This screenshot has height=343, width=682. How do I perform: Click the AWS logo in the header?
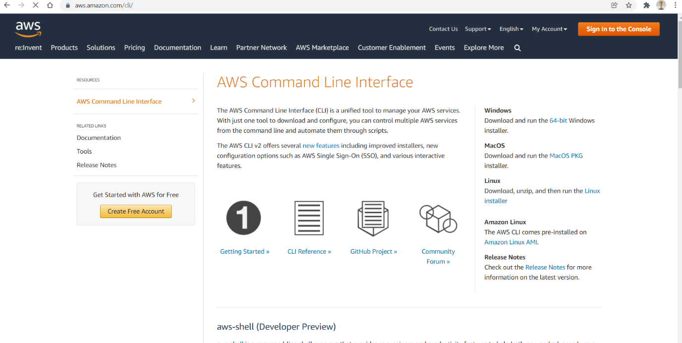(28, 29)
